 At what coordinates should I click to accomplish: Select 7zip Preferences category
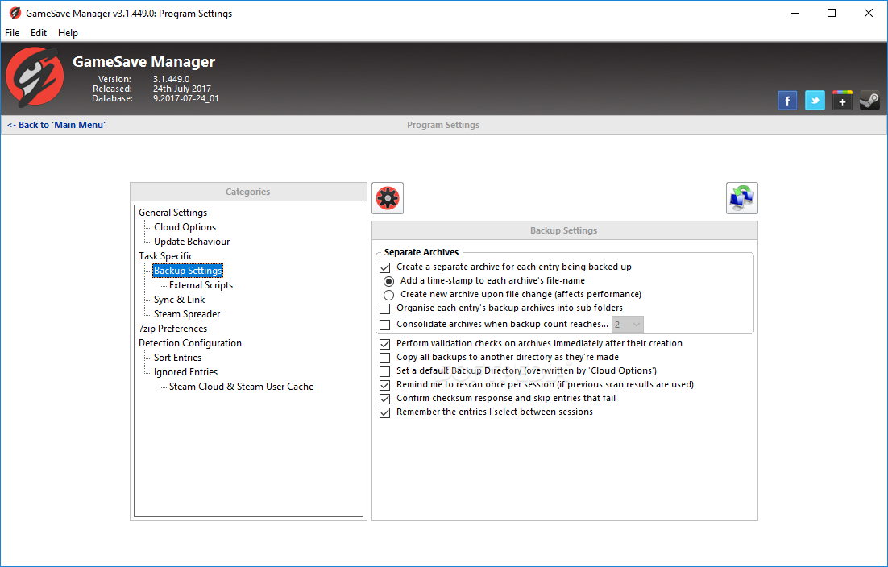[172, 329]
